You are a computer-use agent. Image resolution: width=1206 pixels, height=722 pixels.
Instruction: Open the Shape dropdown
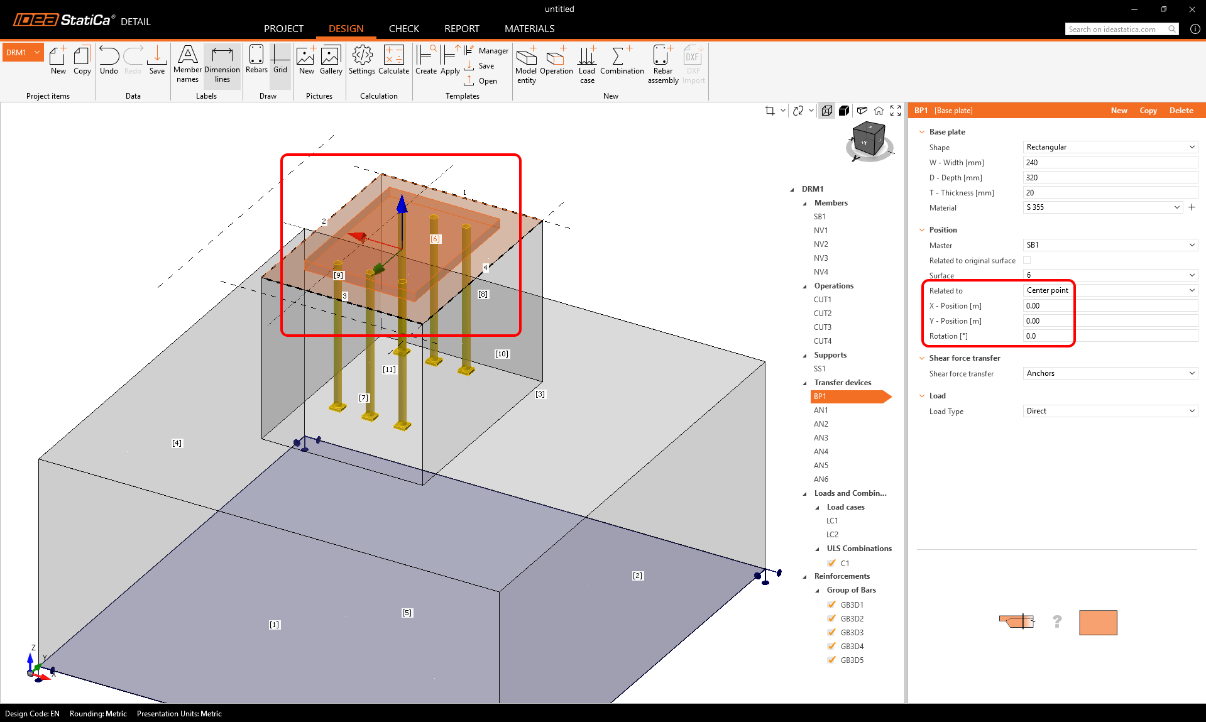1110,147
